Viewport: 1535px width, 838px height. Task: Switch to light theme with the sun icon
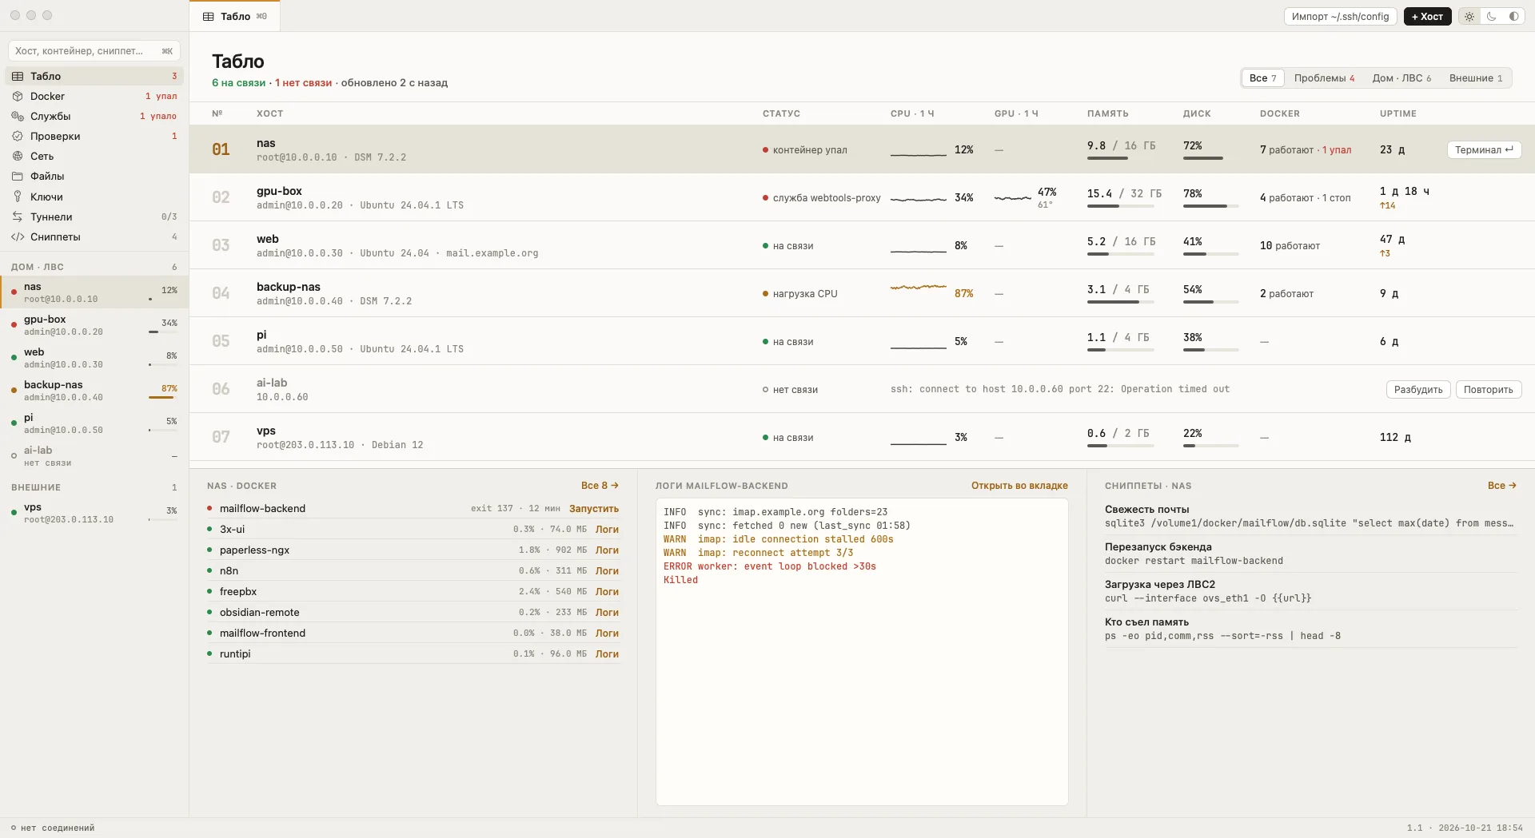coord(1469,16)
